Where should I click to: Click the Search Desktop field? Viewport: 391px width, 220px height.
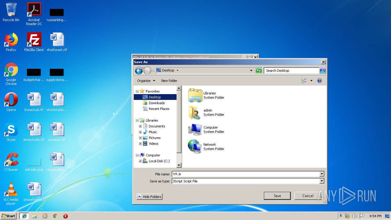(291, 71)
